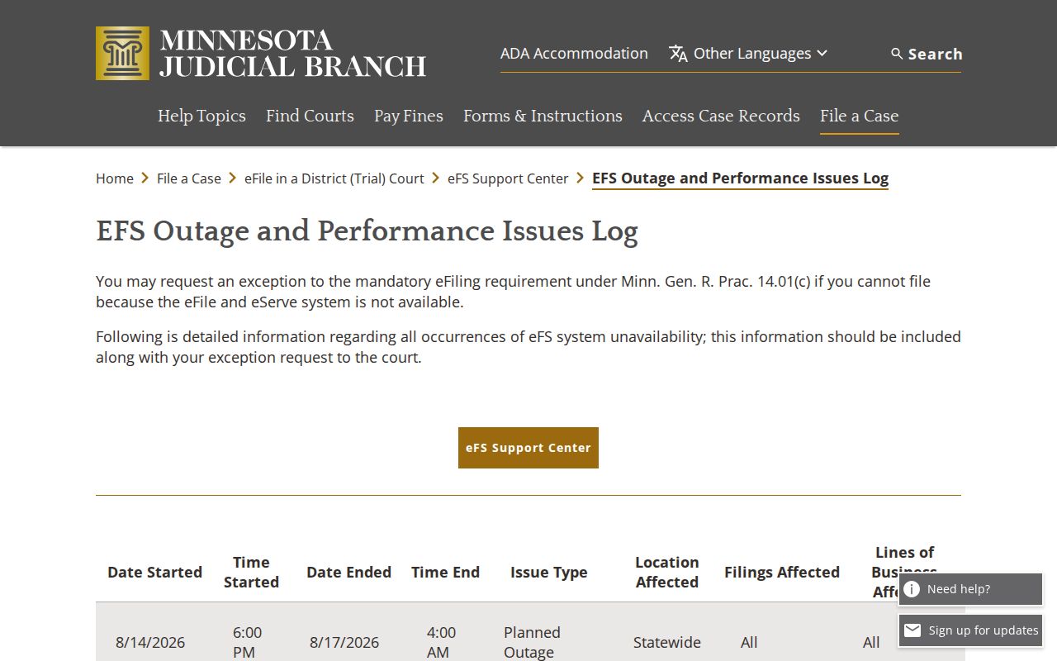Click the Date Started column header
Viewport: 1057px width, 661px height.
click(x=154, y=572)
